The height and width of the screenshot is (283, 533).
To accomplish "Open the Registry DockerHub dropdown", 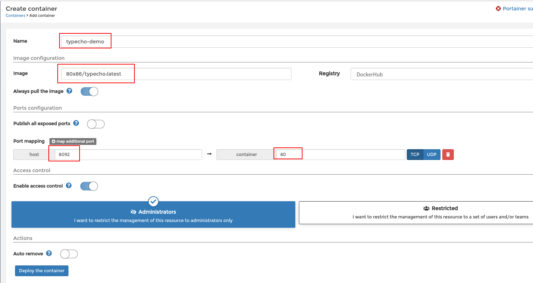I will tap(441, 74).
